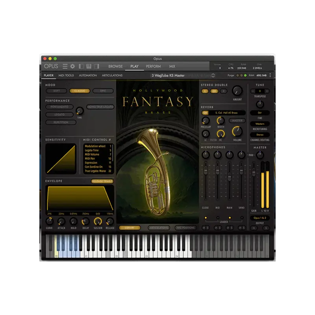This screenshot has height=315, width=315.
Task: Click the Close microphone pan knob
Action: pos(206,155)
